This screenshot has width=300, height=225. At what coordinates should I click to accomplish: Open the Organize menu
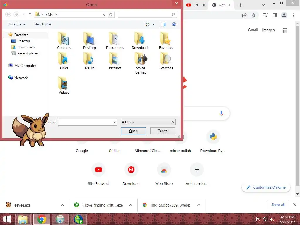click(x=16, y=24)
